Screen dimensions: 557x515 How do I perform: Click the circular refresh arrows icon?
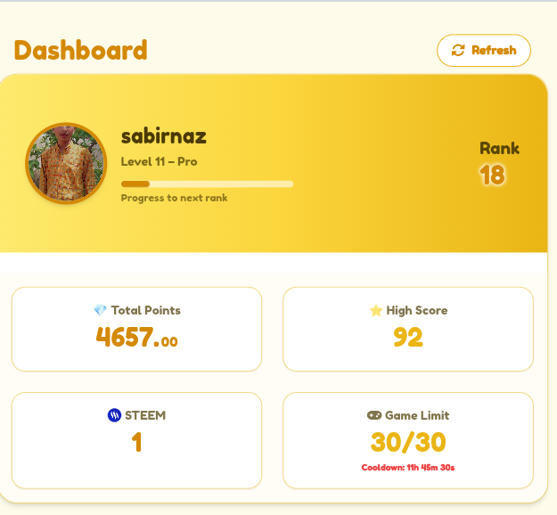point(458,51)
